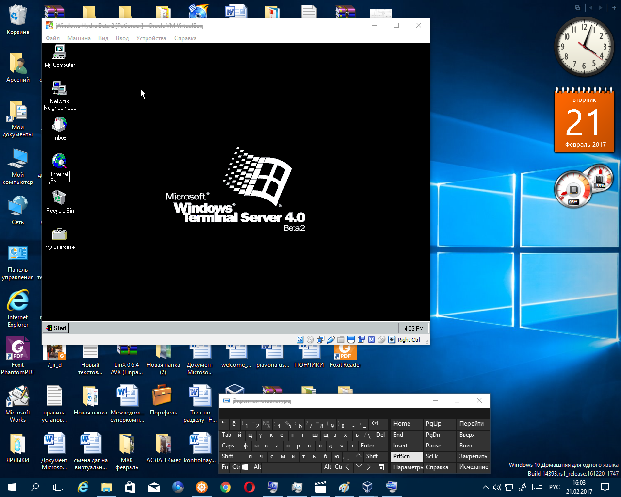
Task: Toggle ScLk key on on-screen keyboard
Action: [x=439, y=456]
